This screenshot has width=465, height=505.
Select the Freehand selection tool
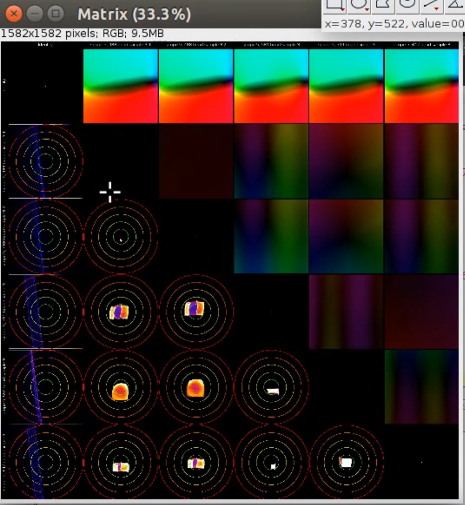click(407, 5)
